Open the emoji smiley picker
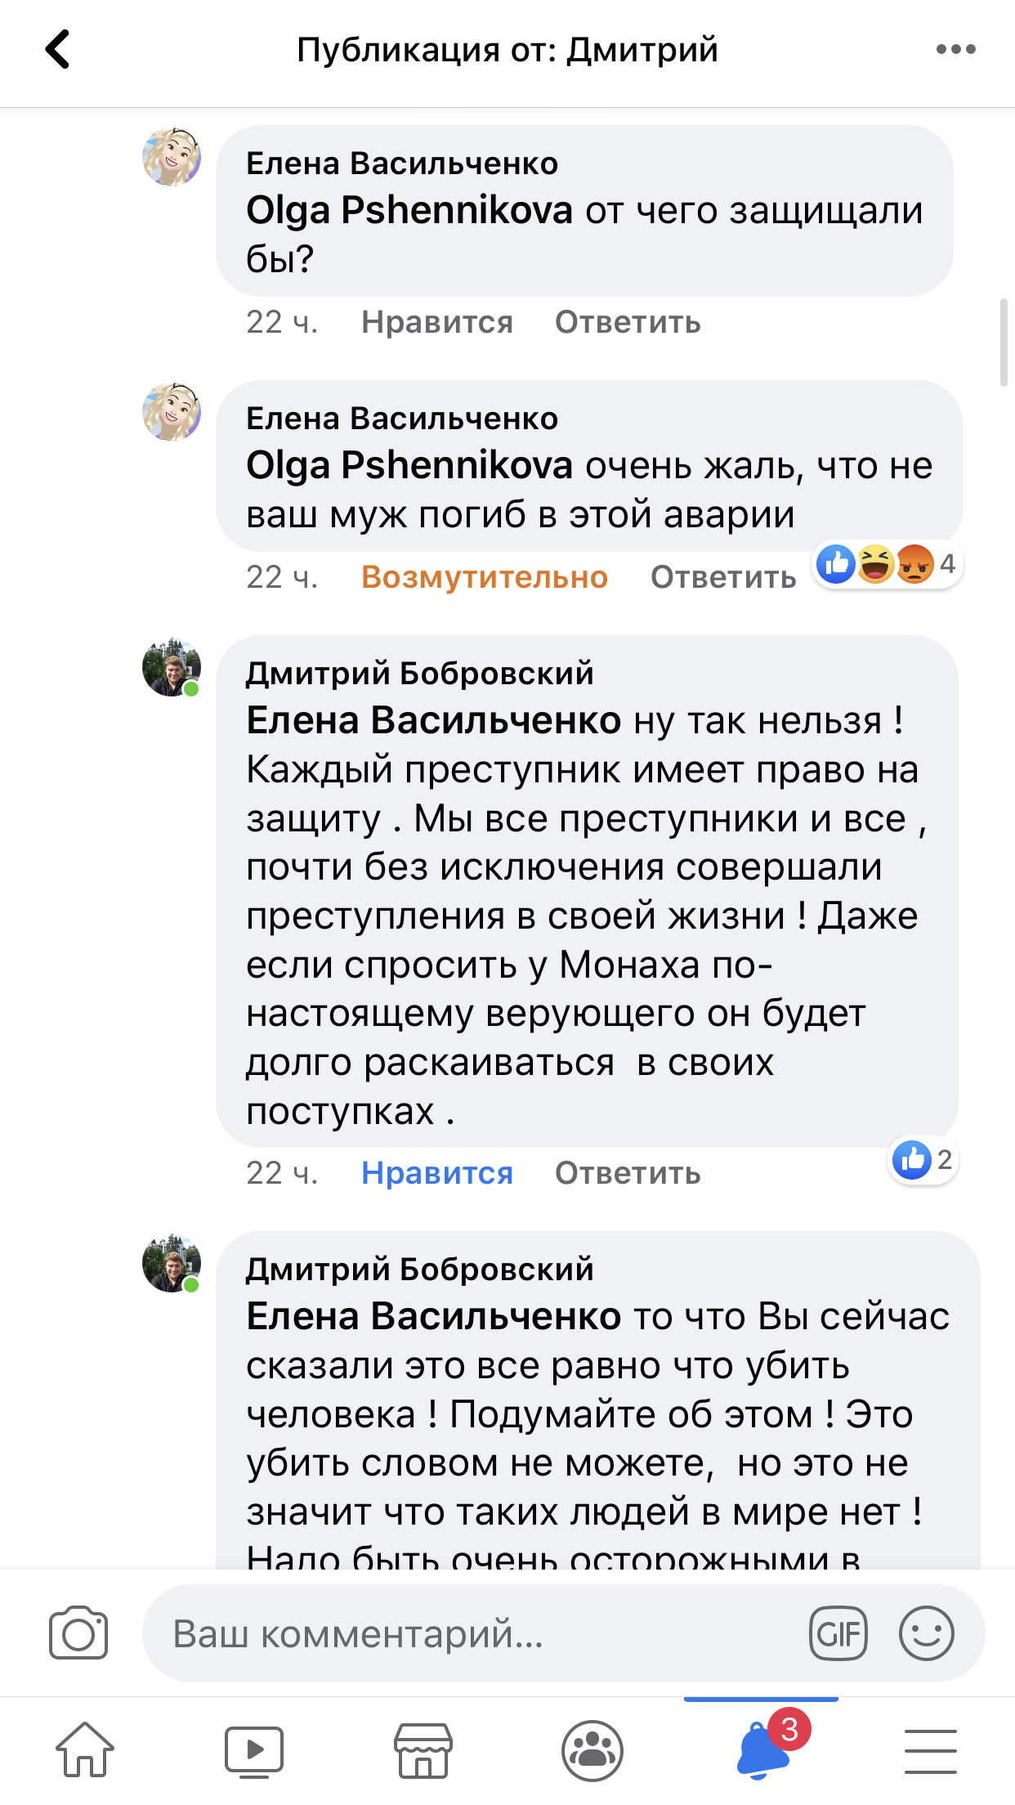Image resolution: width=1015 pixels, height=1805 pixels. click(x=926, y=1633)
